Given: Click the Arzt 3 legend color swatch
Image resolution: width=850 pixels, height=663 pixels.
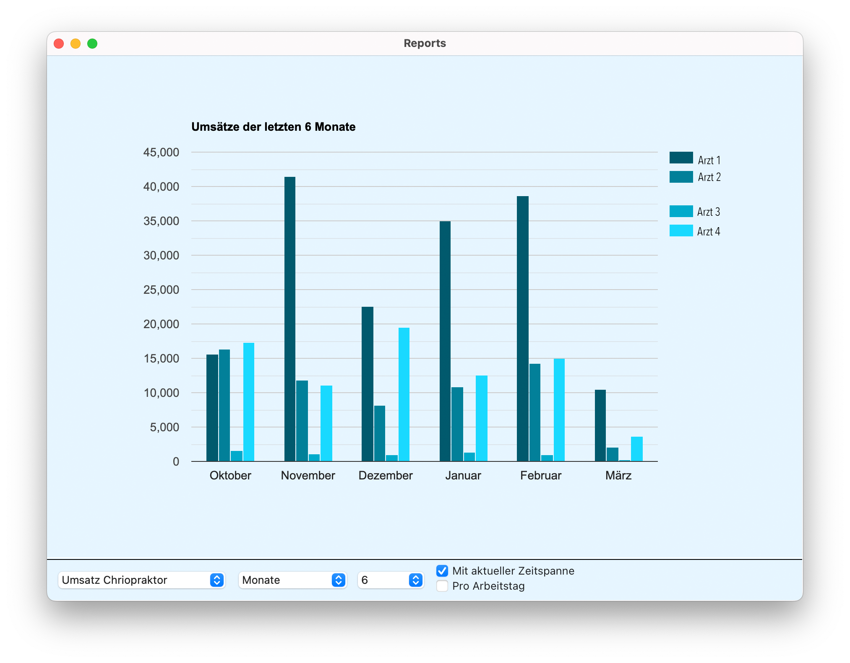Looking at the screenshot, I should [x=681, y=211].
